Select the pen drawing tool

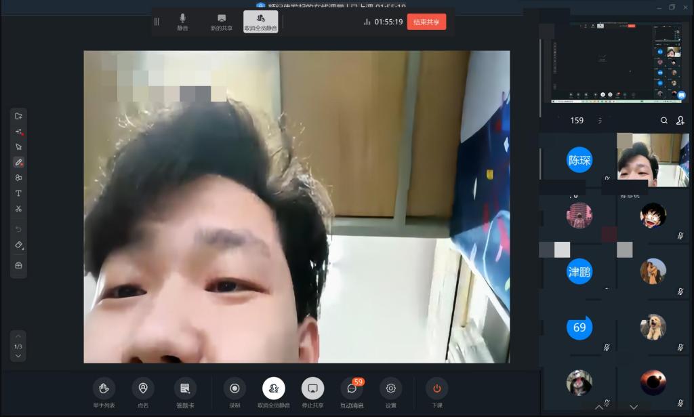tap(18, 162)
